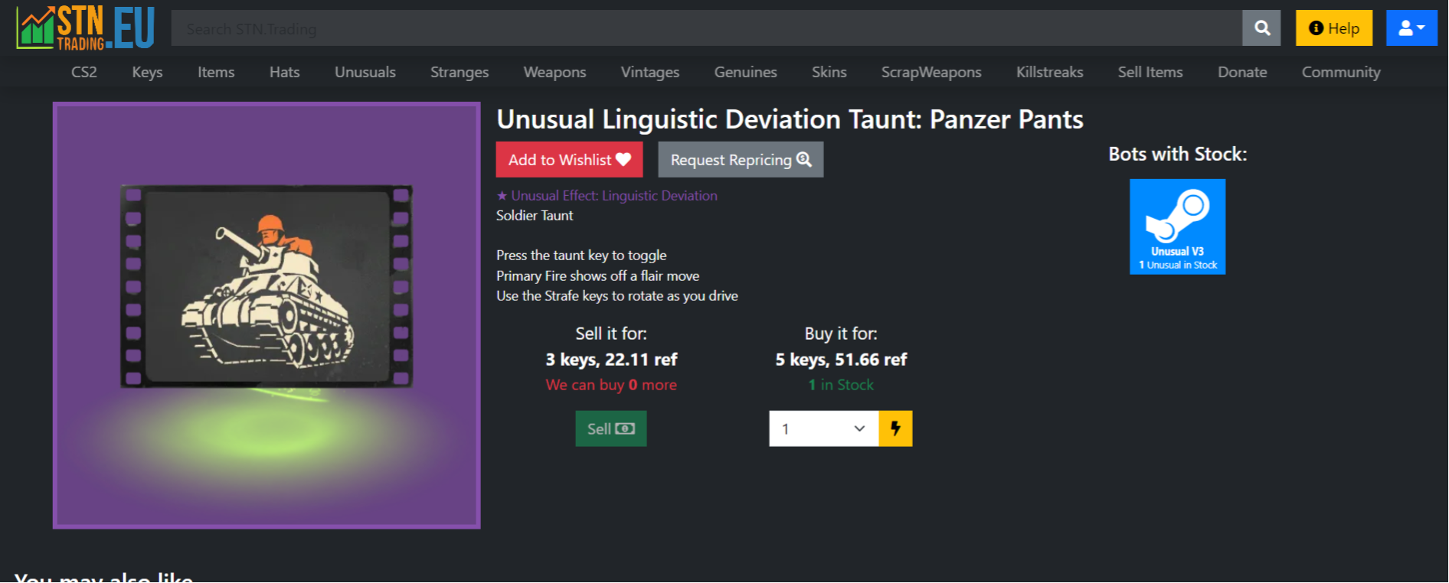The height and width of the screenshot is (583, 1449).
Task: Open the CS2 menu item
Action: point(84,72)
